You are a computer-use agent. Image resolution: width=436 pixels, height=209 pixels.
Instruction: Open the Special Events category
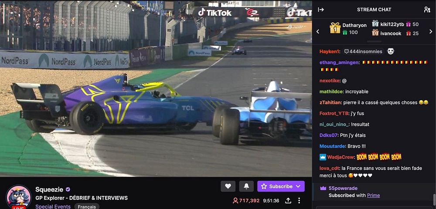[x=53, y=206]
